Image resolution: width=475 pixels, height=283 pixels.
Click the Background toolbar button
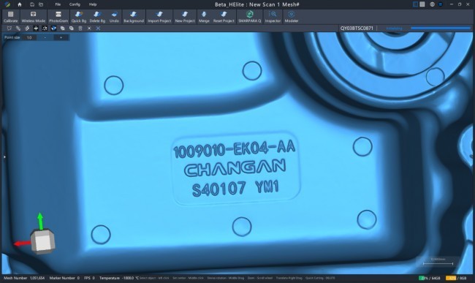click(x=134, y=17)
